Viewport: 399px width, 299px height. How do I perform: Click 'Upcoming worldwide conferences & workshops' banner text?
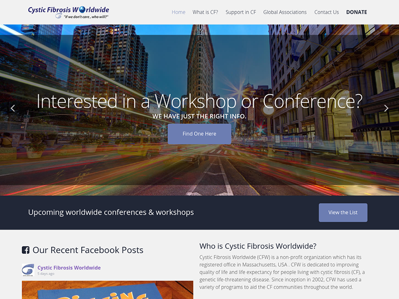click(x=111, y=212)
